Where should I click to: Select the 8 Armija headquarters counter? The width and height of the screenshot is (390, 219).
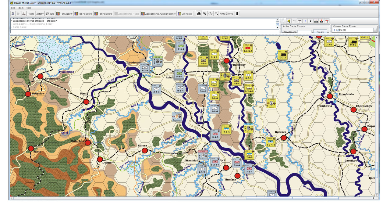[271, 103]
